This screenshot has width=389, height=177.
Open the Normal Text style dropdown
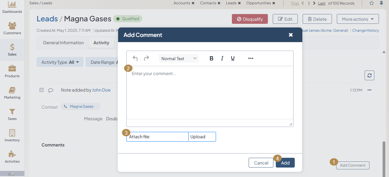[x=179, y=58]
